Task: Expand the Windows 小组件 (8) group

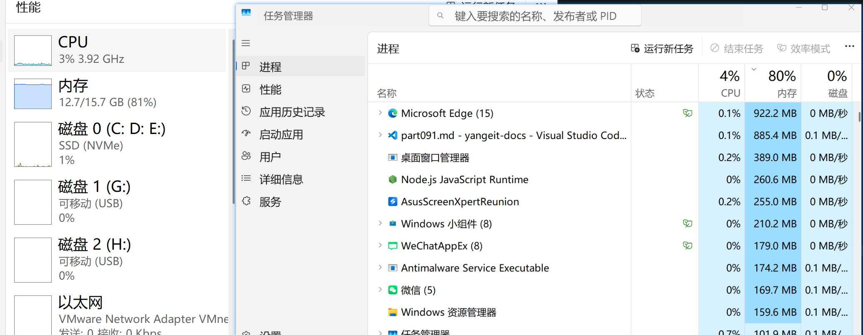Action: pos(380,223)
